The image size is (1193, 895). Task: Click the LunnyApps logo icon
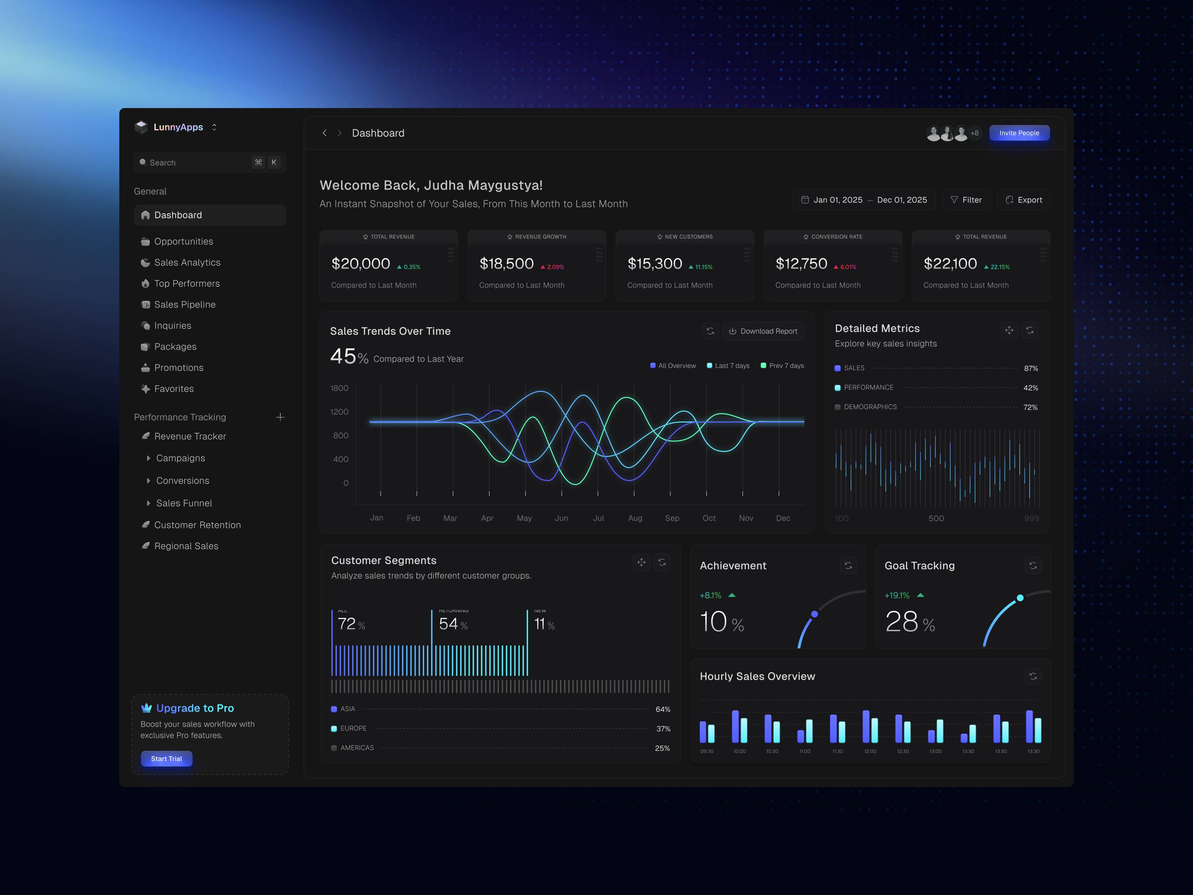pyautogui.click(x=141, y=127)
